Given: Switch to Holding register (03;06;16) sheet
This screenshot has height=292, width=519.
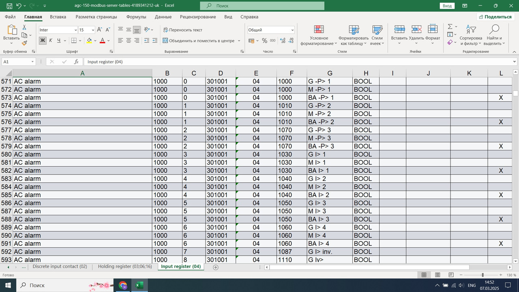Looking at the screenshot, I should coord(125,266).
